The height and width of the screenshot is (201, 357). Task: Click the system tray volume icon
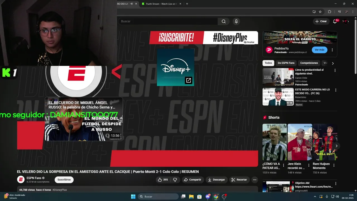337,197
